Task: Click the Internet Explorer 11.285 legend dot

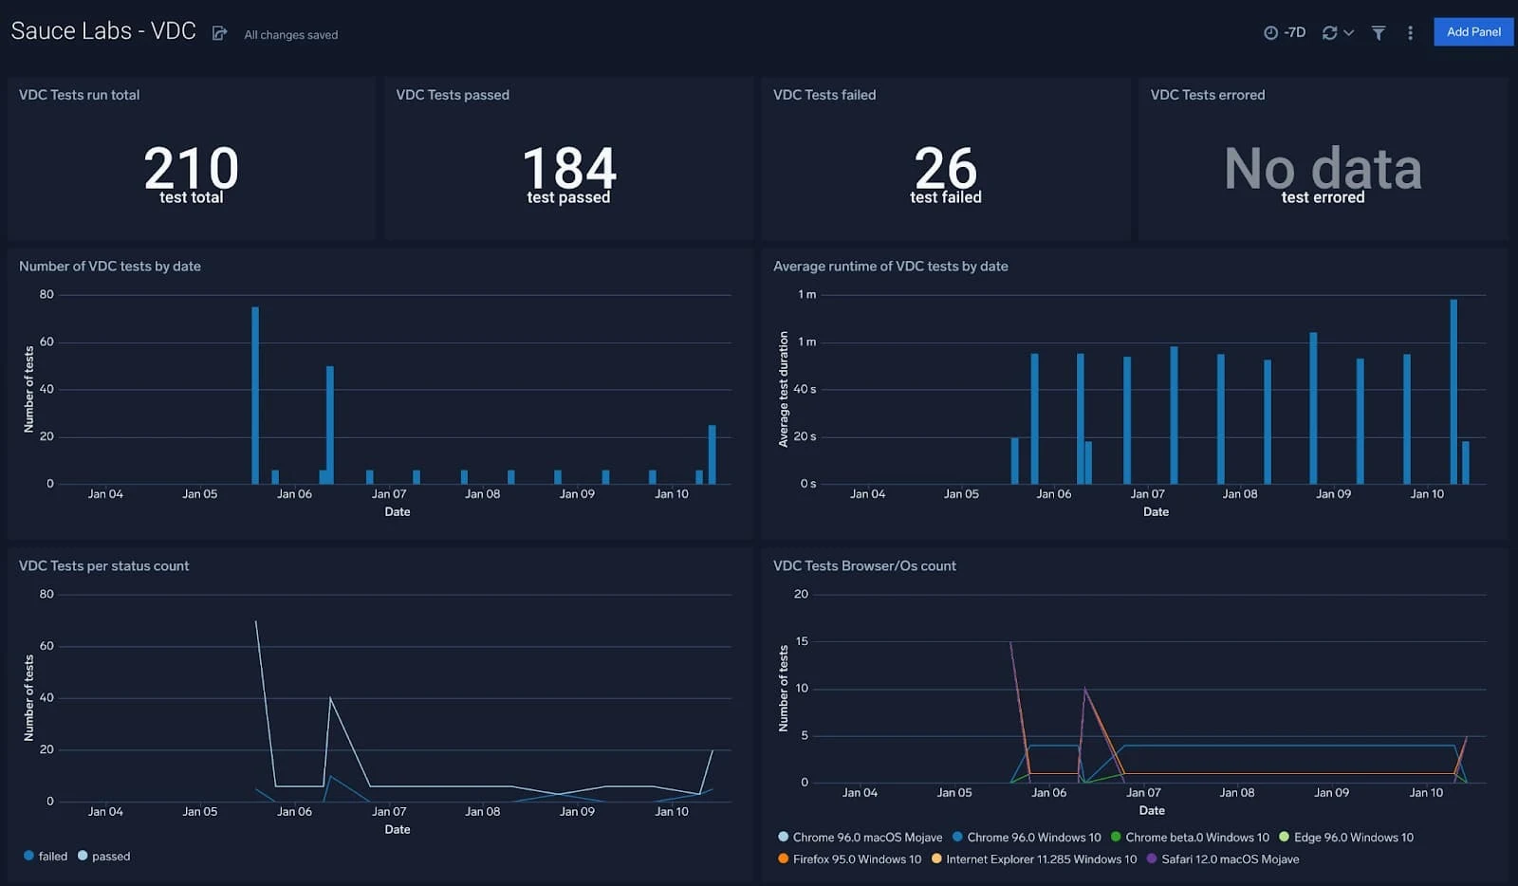Action: click(x=937, y=858)
